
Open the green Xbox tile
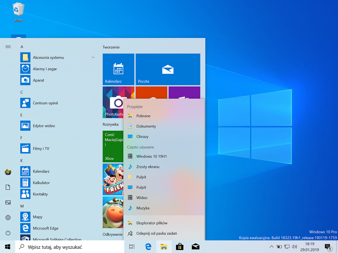(113, 146)
